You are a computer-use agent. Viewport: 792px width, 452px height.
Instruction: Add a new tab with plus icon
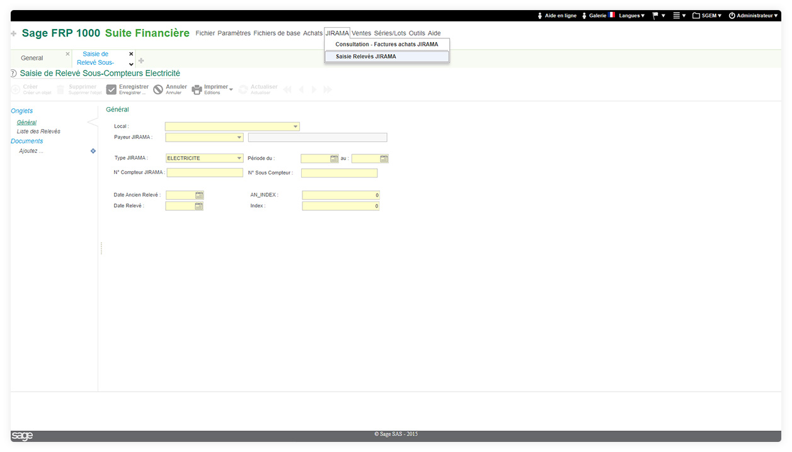pos(141,61)
